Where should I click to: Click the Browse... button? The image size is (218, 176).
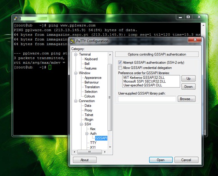tap(186, 99)
